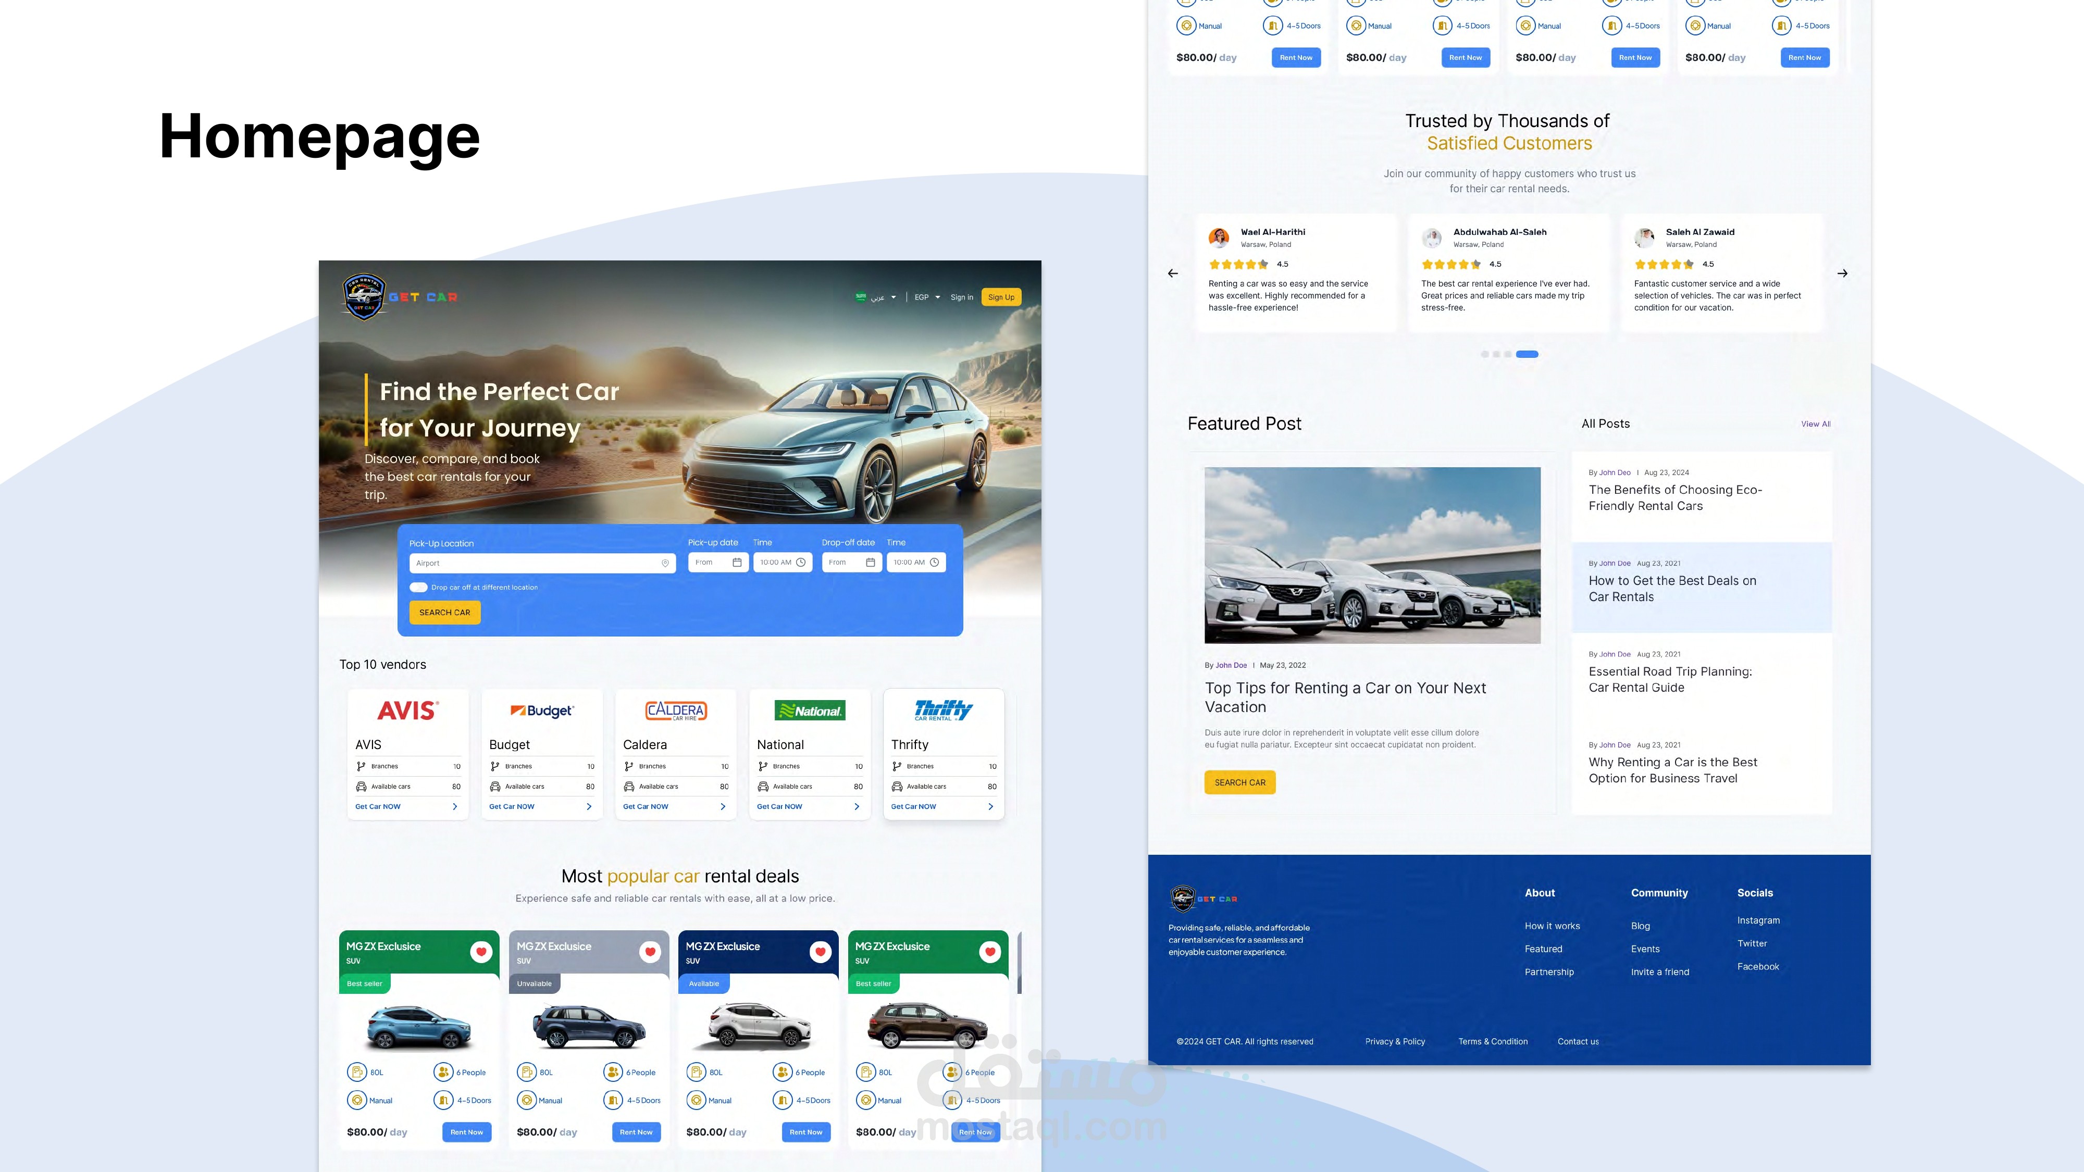Open the pick-up date calendar icon
2084x1172 pixels.
tap(737, 562)
